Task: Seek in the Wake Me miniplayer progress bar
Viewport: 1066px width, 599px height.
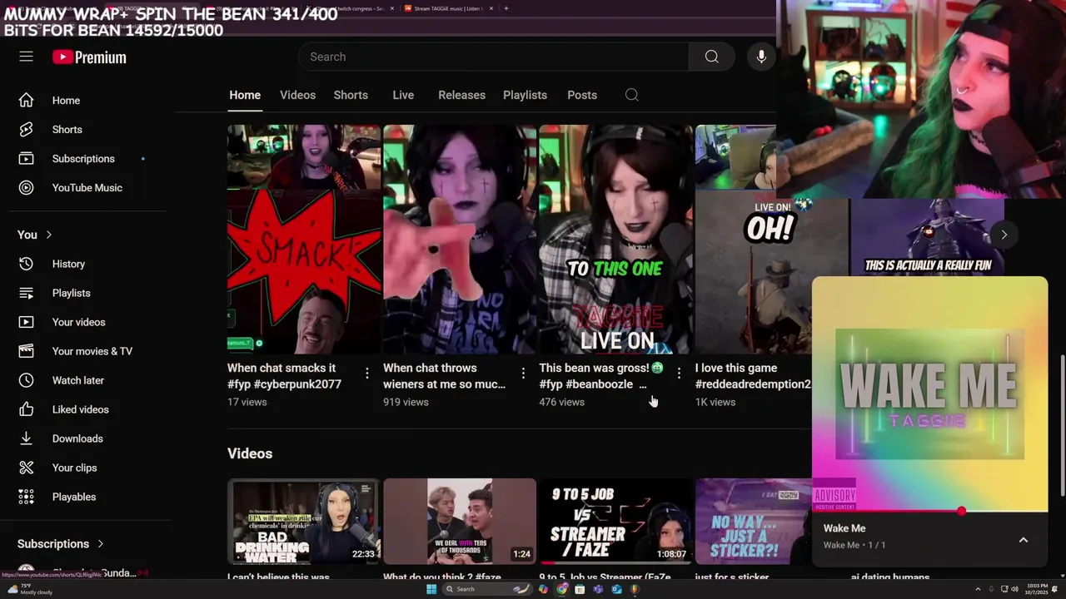Action: point(929,511)
